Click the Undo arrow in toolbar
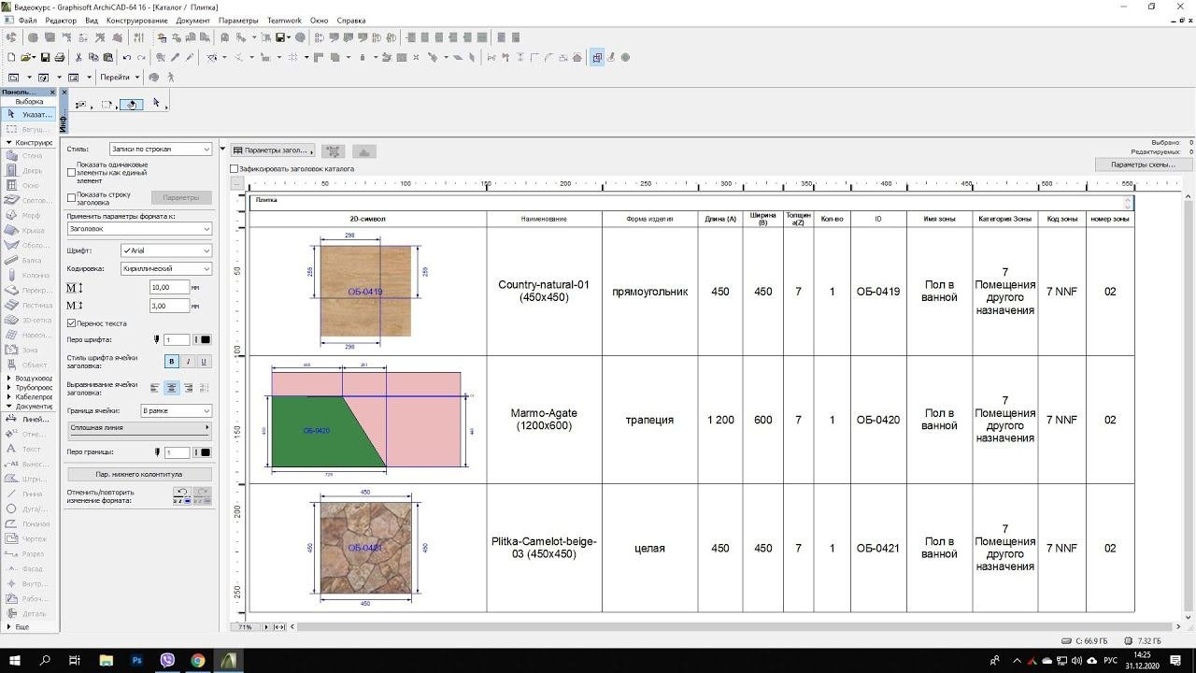The height and width of the screenshot is (673, 1196). click(x=126, y=57)
